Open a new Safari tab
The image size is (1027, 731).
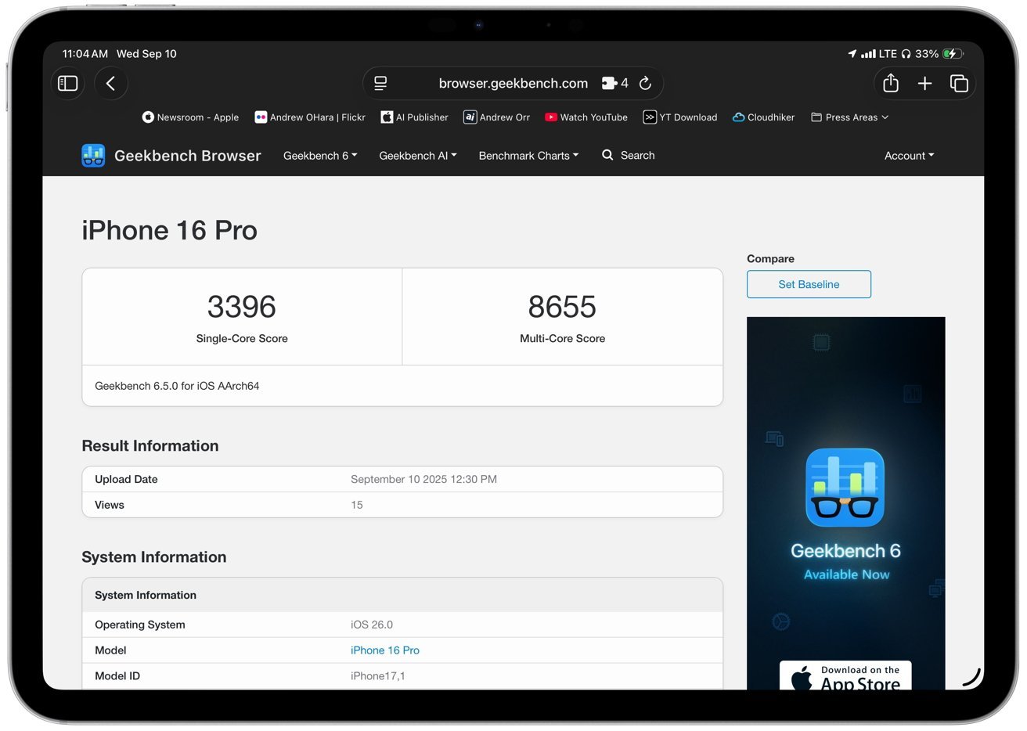924,83
